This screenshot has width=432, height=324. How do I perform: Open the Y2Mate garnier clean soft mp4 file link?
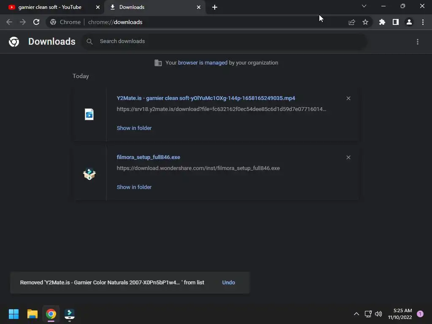pos(206,98)
